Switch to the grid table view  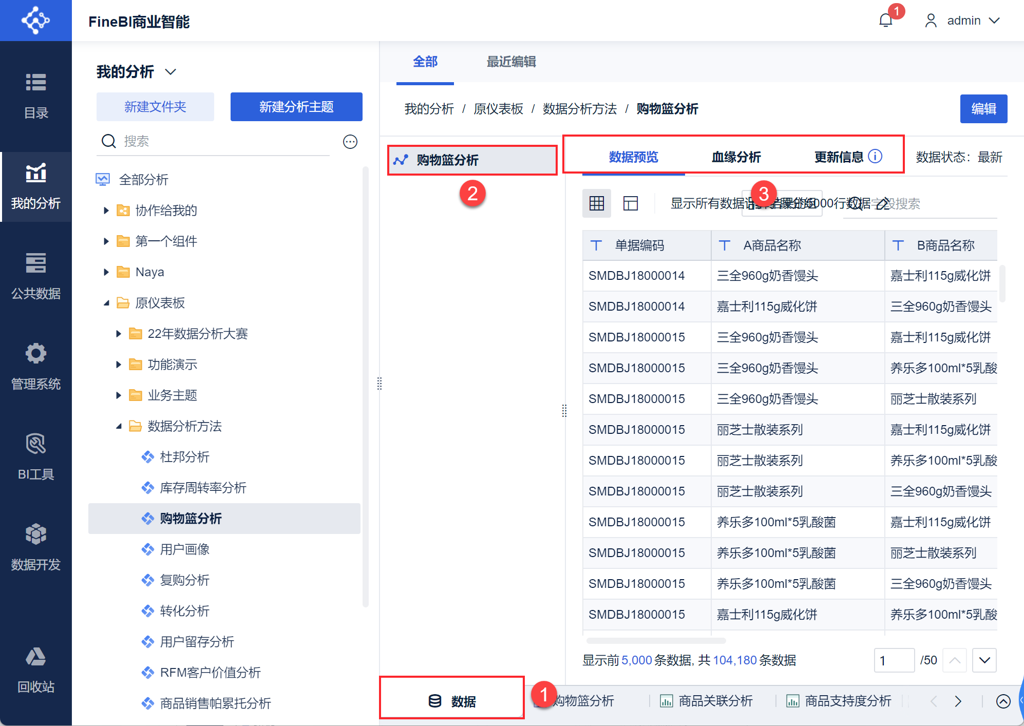(597, 203)
